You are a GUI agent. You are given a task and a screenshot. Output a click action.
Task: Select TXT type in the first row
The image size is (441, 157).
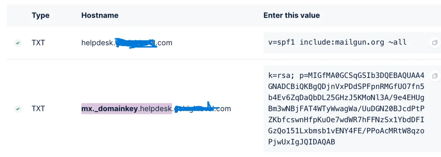38,43
